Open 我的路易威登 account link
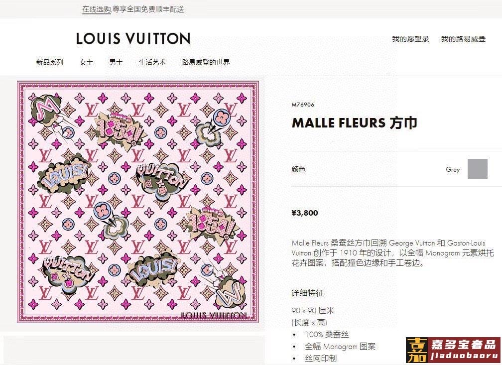This screenshot has width=502, height=365. [463, 39]
